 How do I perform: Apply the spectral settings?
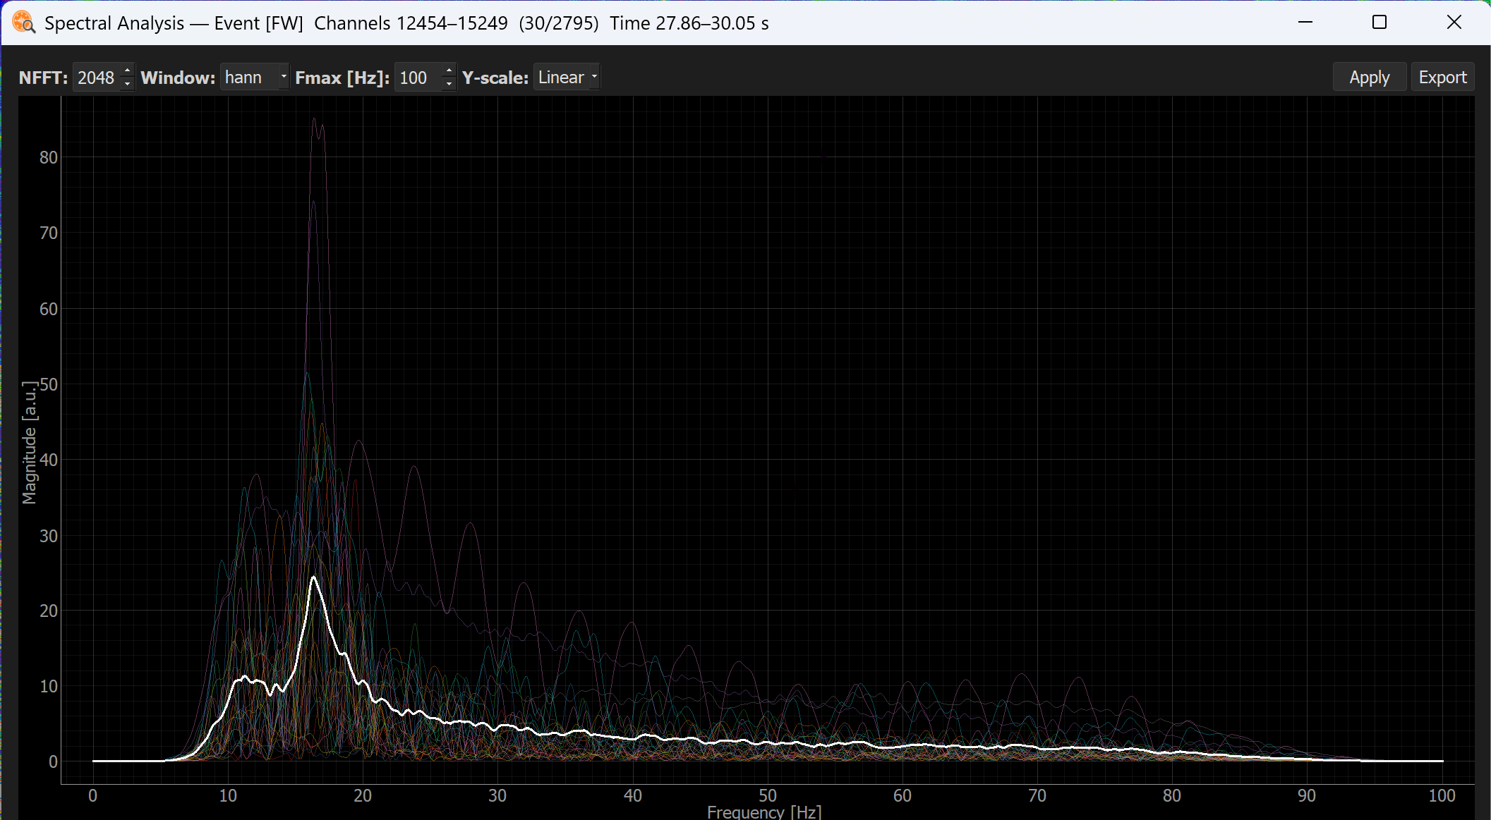(1369, 78)
